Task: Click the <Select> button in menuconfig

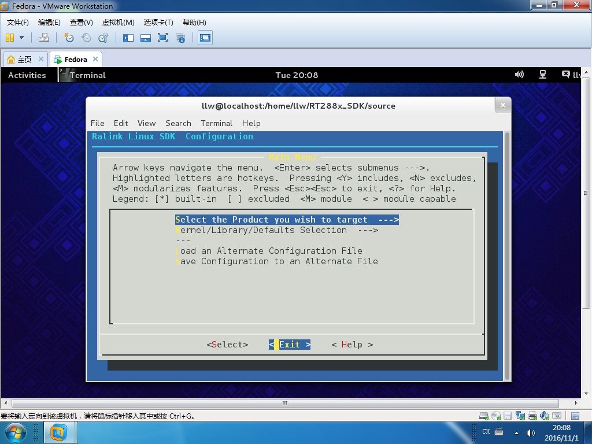Action: (x=227, y=345)
